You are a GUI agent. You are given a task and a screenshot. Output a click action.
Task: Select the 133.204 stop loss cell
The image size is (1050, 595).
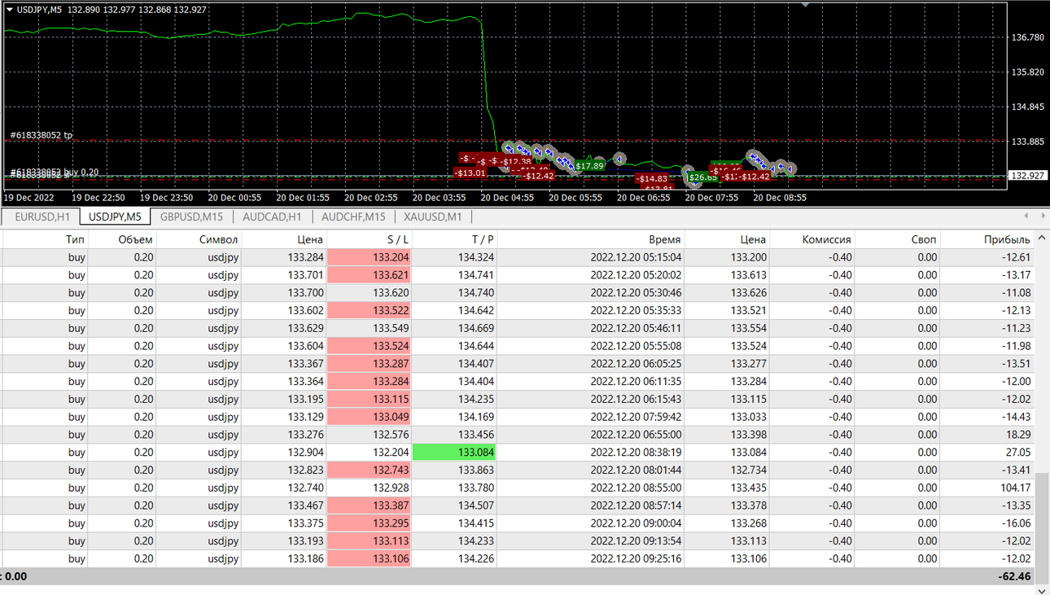pyautogui.click(x=369, y=257)
